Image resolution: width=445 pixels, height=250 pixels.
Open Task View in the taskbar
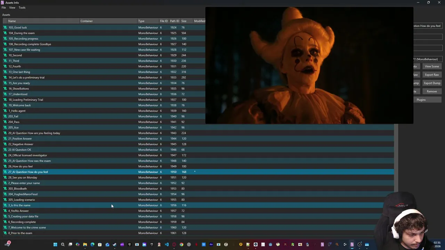tap(70, 244)
